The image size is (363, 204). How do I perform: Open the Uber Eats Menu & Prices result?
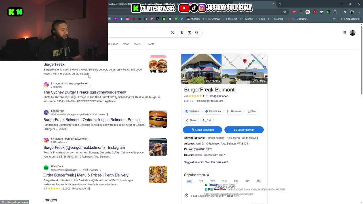click(x=86, y=175)
